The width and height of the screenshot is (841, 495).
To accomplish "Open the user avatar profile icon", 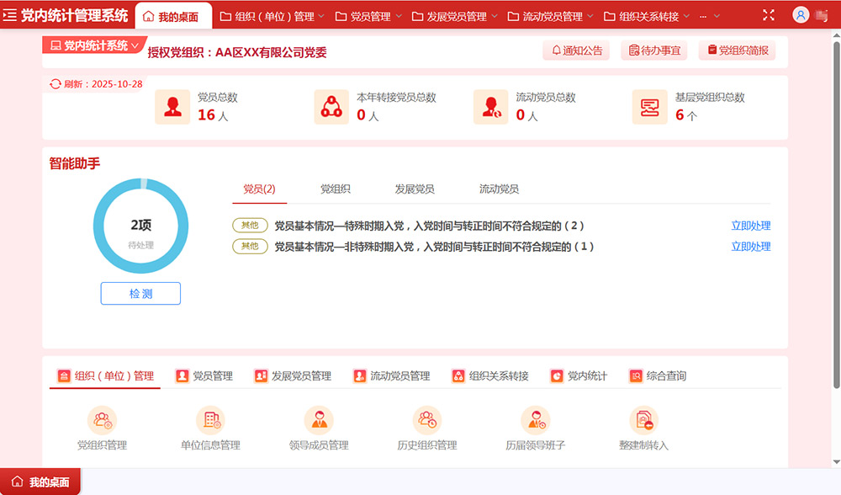I will pyautogui.click(x=801, y=15).
